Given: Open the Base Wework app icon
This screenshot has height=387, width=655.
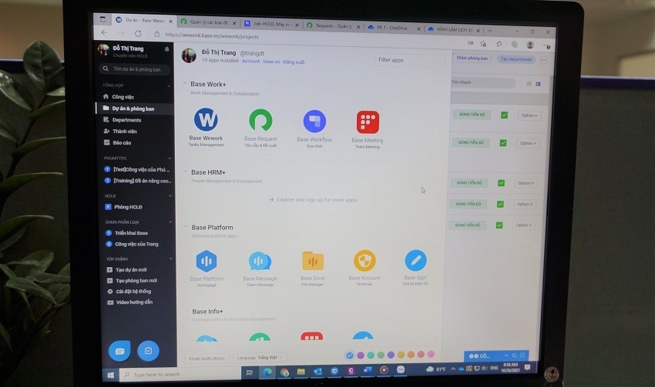Looking at the screenshot, I should [206, 120].
